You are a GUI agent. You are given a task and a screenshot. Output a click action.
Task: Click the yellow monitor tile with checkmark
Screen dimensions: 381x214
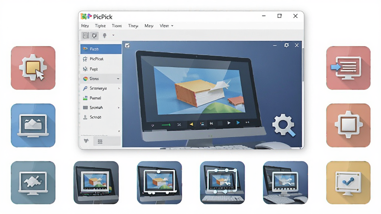tap(348, 183)
